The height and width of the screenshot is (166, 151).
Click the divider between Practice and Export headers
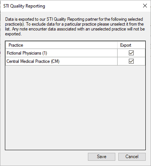click(117, 45)
